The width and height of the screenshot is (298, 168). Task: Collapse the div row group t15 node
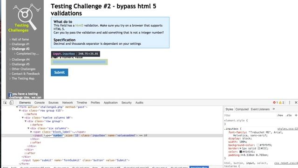(x=20, y=111)
